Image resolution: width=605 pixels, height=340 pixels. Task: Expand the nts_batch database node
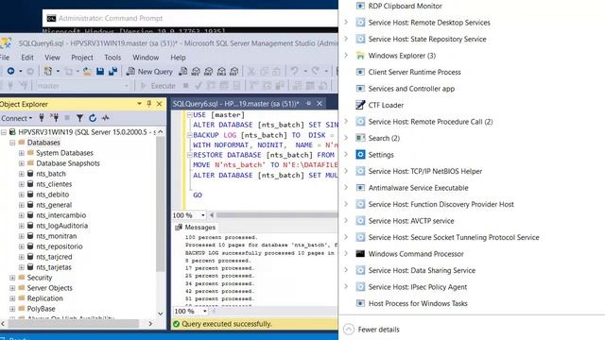[21, 174]
